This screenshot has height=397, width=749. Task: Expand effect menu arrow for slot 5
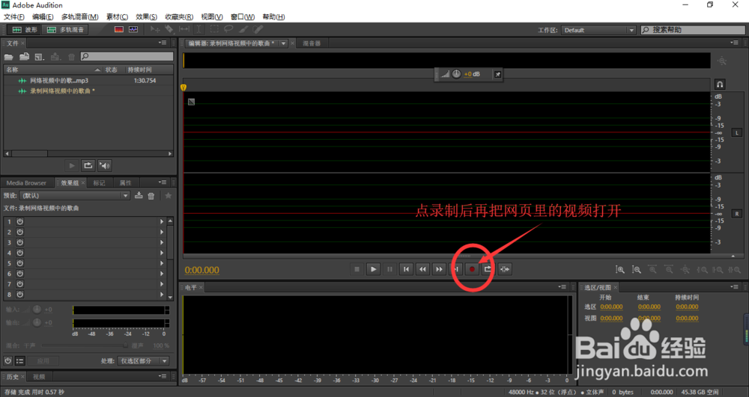click(x=162, y=263)
